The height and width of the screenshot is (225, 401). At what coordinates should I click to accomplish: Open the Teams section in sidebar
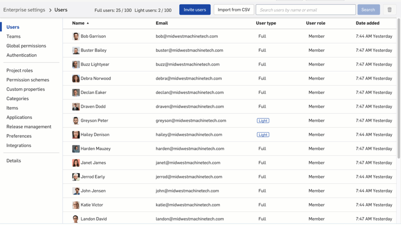(14, 36)
